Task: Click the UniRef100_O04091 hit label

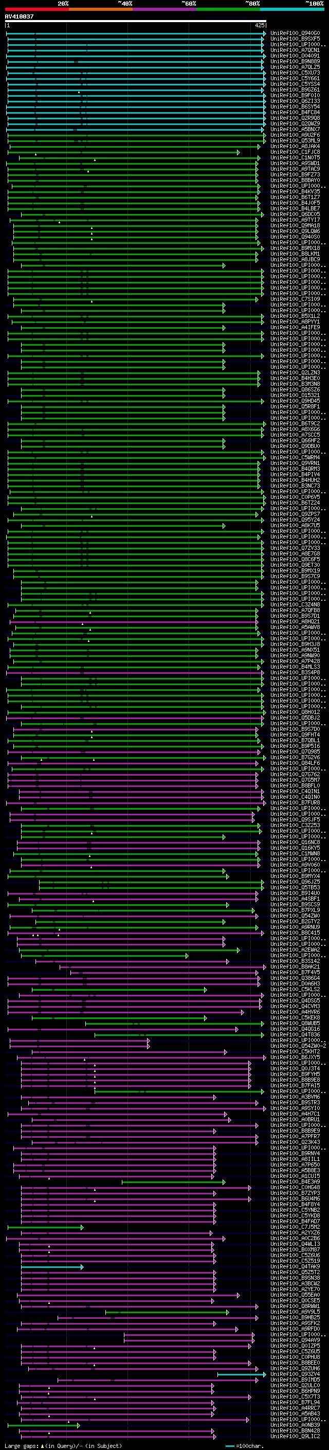Action: [295, 56]
